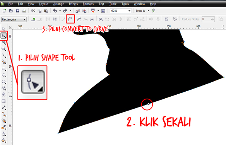Select the Smart Fill tool

4,62
